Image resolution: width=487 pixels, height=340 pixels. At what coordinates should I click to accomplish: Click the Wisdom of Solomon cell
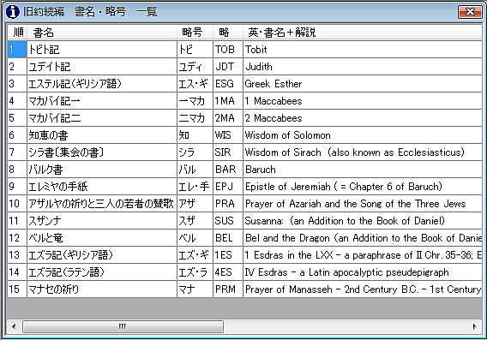click(x=363, y=135)
